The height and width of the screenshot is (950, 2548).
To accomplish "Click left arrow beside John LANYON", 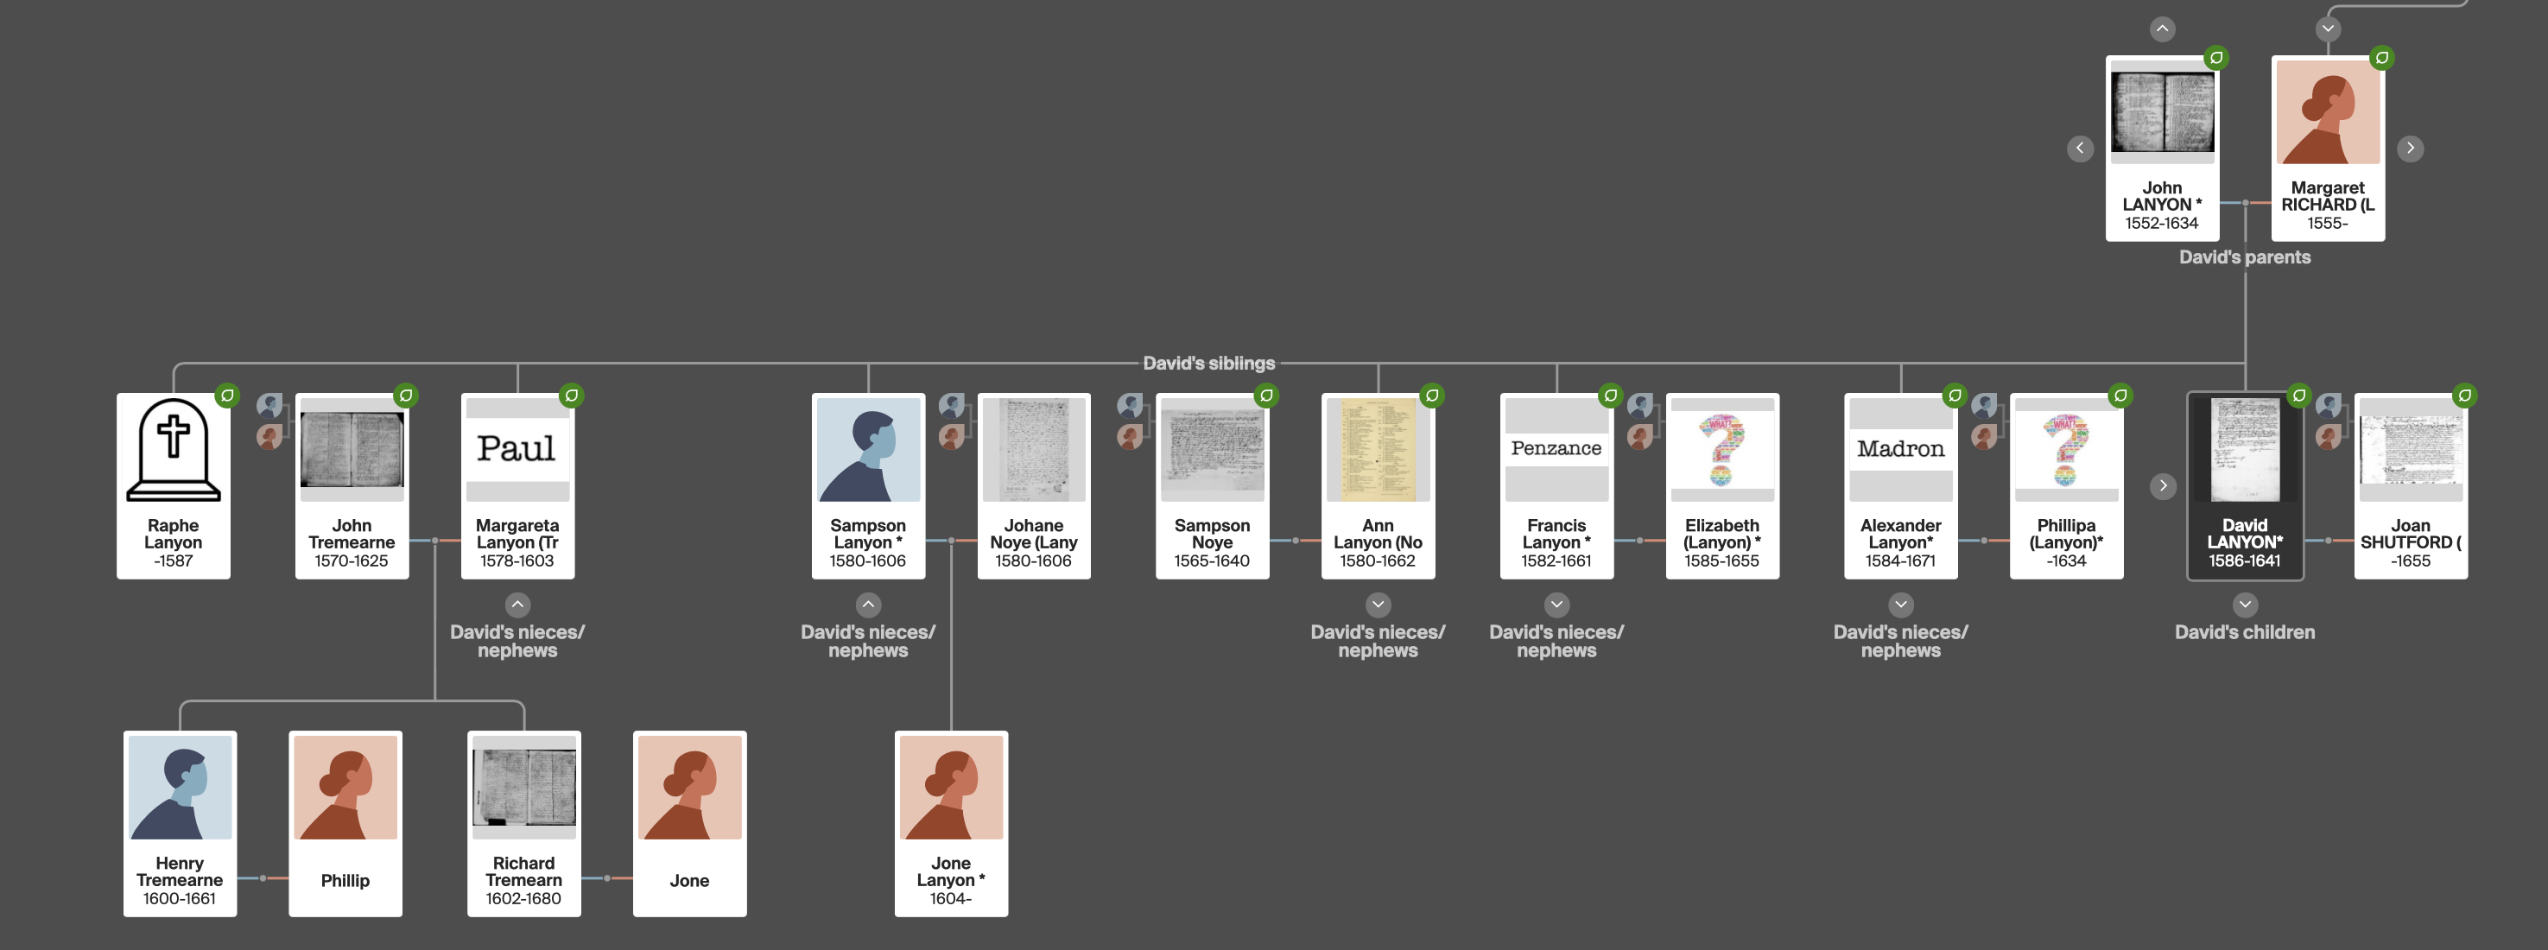I will 2080,149.
